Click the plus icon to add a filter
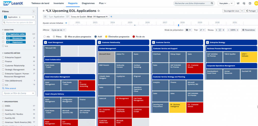258x126 pixels. (x=111, y=17)
